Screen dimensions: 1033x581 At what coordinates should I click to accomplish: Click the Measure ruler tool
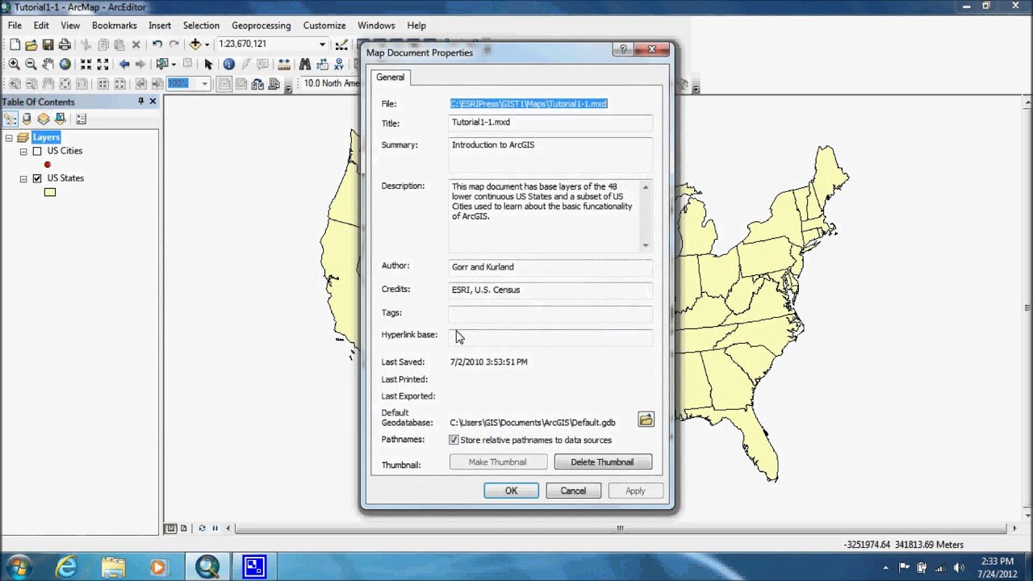coord(283,64)
